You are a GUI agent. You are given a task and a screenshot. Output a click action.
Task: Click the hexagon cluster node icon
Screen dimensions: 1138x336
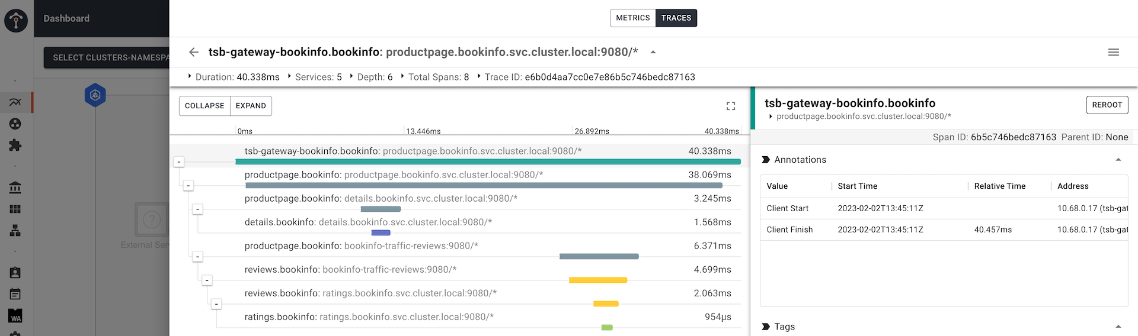point(95,95)
